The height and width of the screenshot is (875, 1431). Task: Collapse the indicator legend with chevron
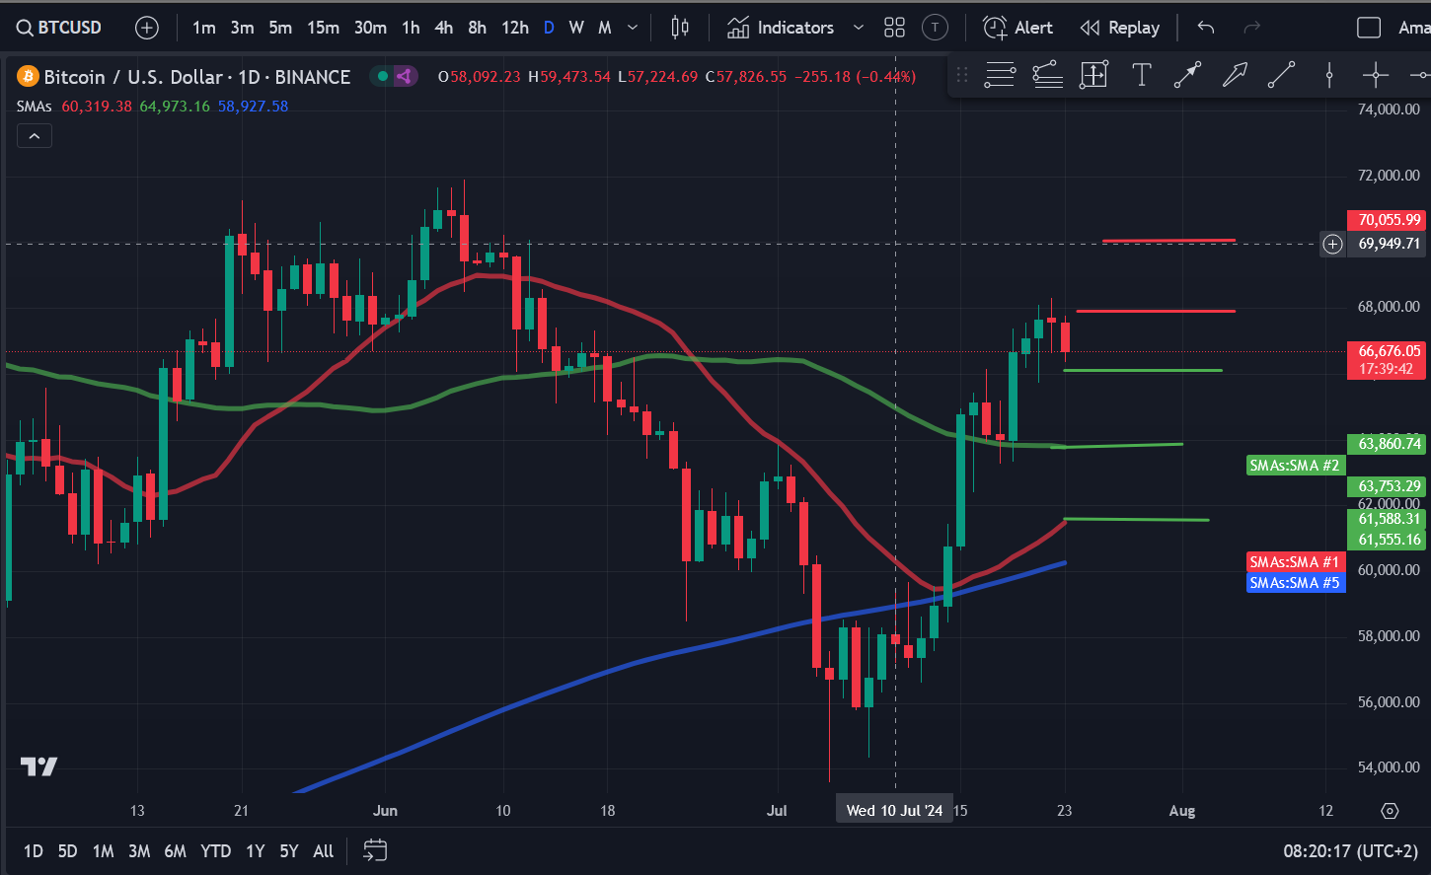pyautogui.click(x=35, y=136)
